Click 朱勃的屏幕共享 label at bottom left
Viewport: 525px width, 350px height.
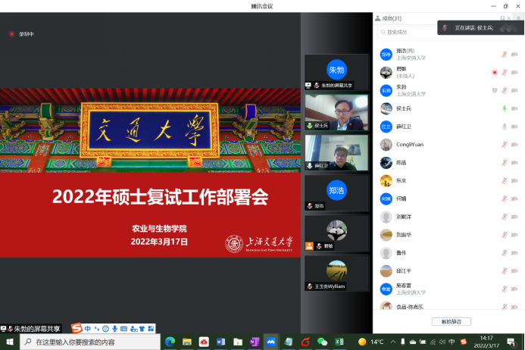[x=32, y=329]
